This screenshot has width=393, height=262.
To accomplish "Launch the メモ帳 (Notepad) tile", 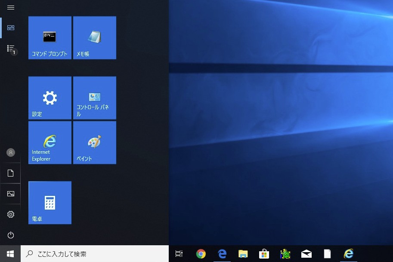I will pos(94,37).
